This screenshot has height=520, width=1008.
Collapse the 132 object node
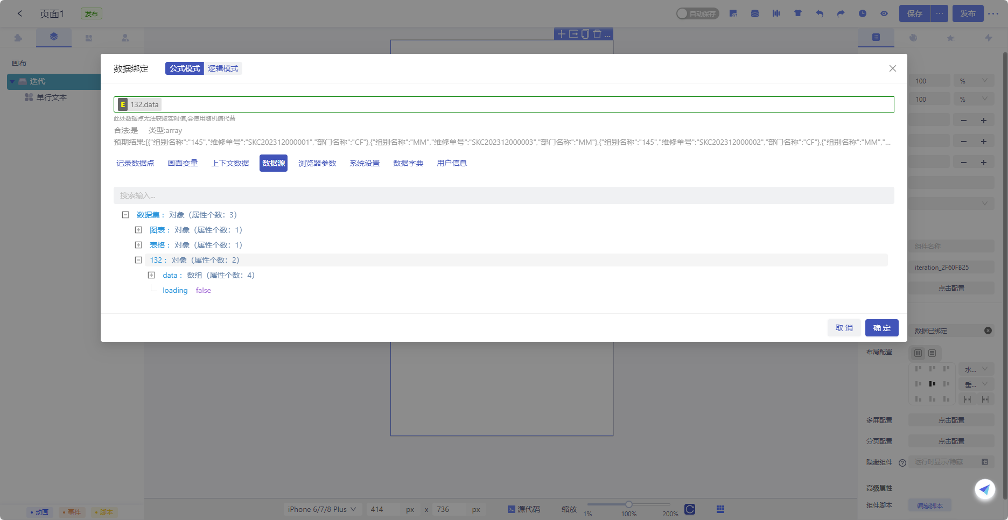coord(138,260)
